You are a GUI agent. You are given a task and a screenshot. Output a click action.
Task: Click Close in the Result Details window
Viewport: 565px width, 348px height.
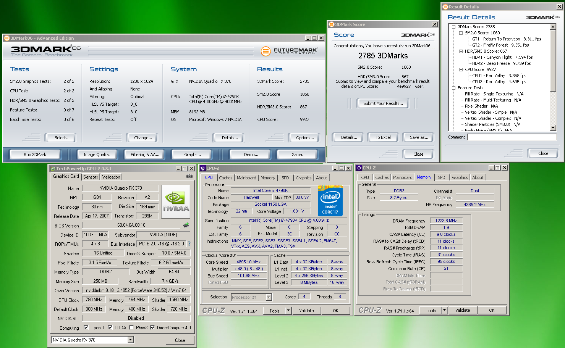(x=543, y=153)
